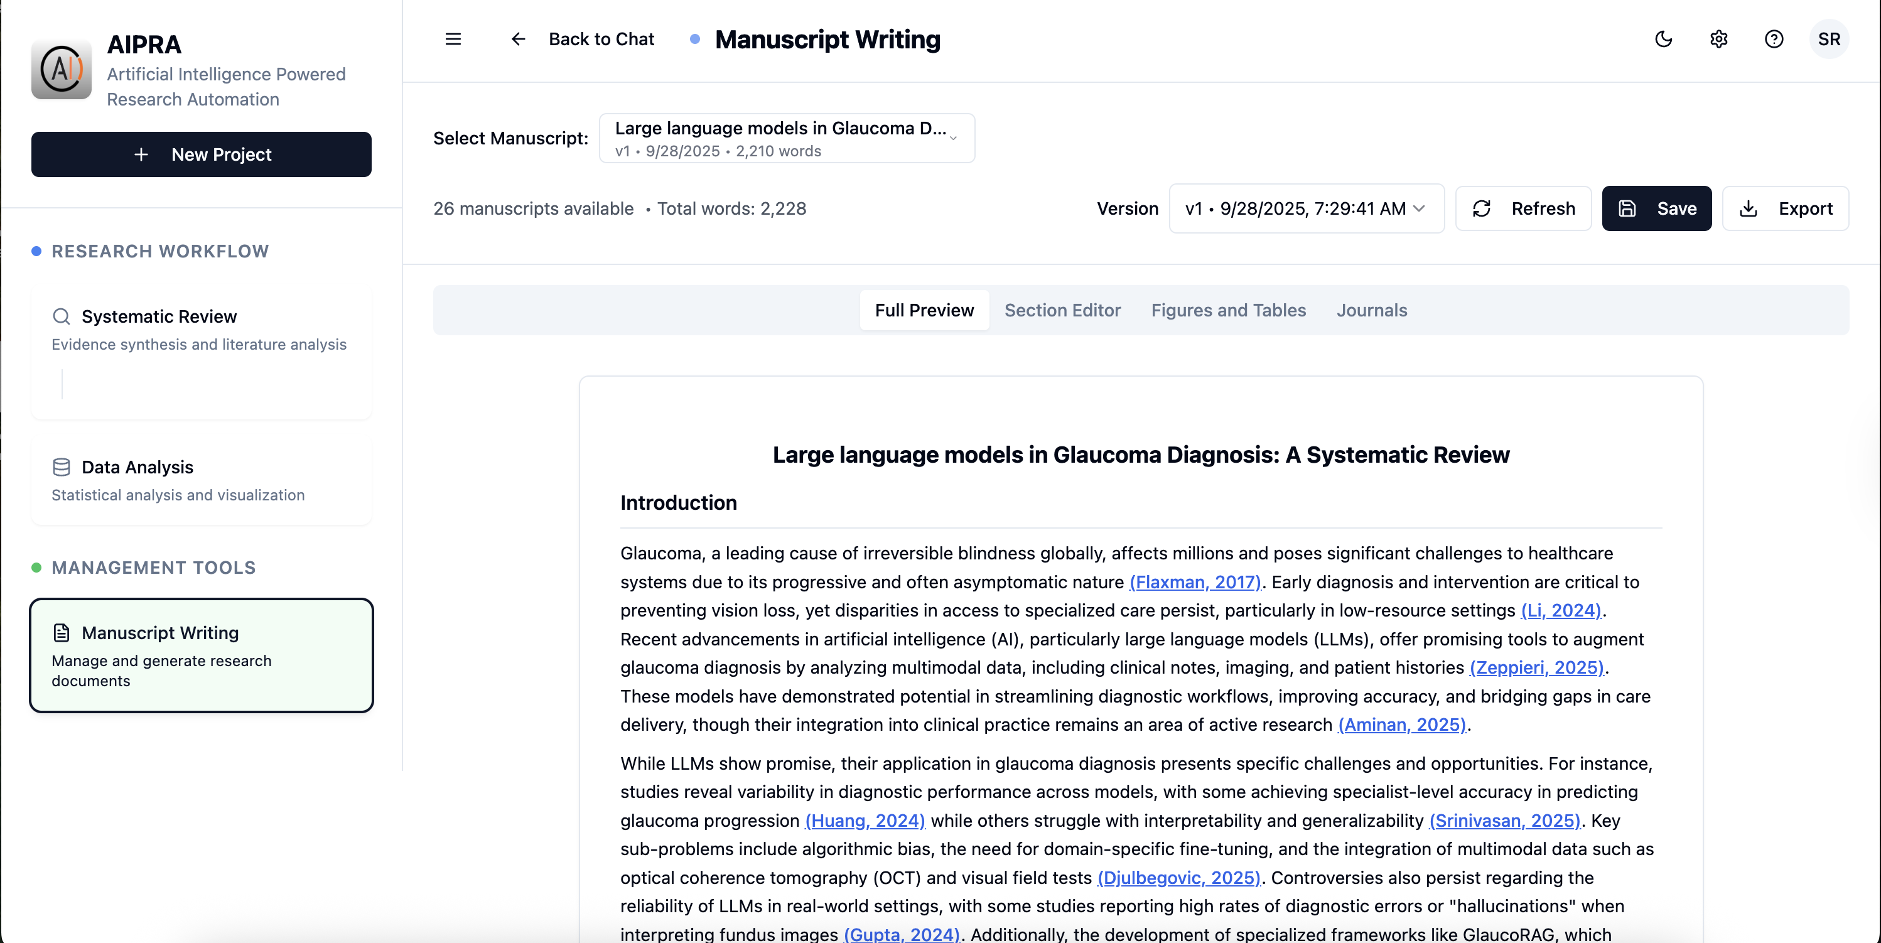Image resolution: width=1881 pixels, height=943 pixels.
Task: Expand the Version dropdown
Action: pos(1306,208)
